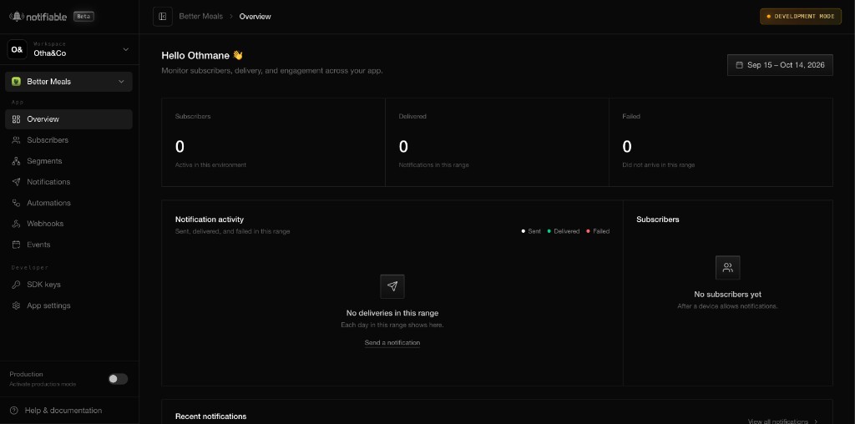Click the Delivered stat card count
The height and width of the screenshot is (424, 855).
[x=403, y=147]
